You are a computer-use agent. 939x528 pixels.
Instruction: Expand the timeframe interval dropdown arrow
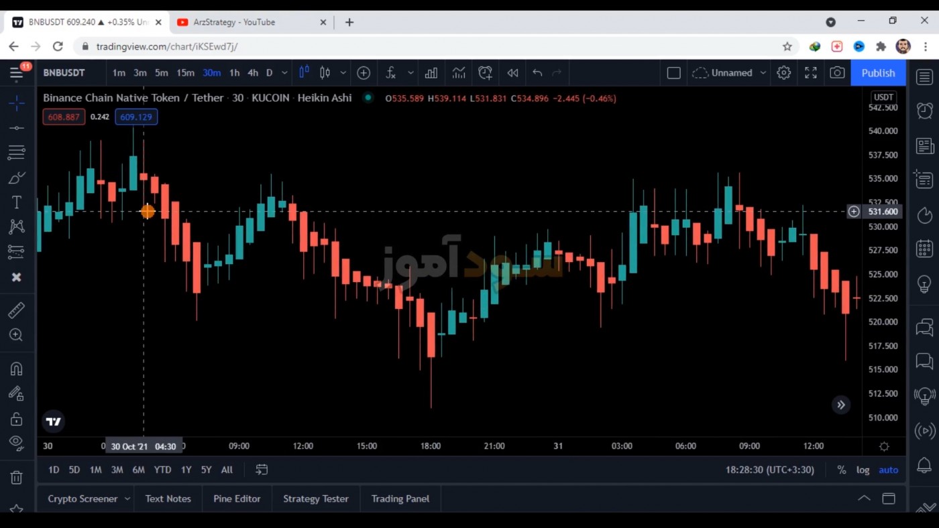tap(284, 73)
